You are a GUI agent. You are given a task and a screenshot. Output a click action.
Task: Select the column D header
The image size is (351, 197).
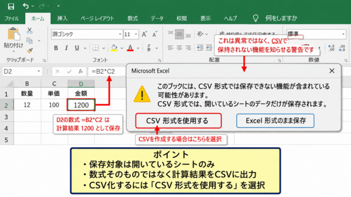pos(81,84)
